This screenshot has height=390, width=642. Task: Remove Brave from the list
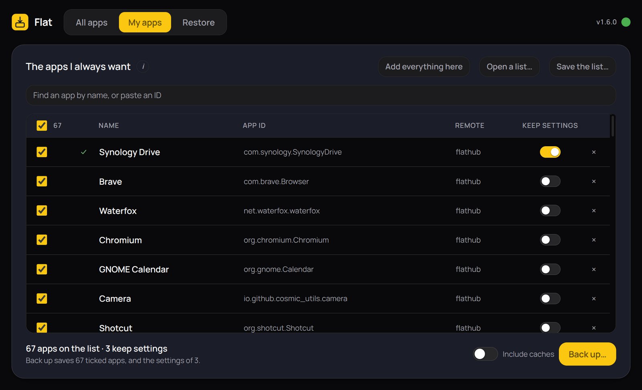pyautogui.click(x=594, y=182)
